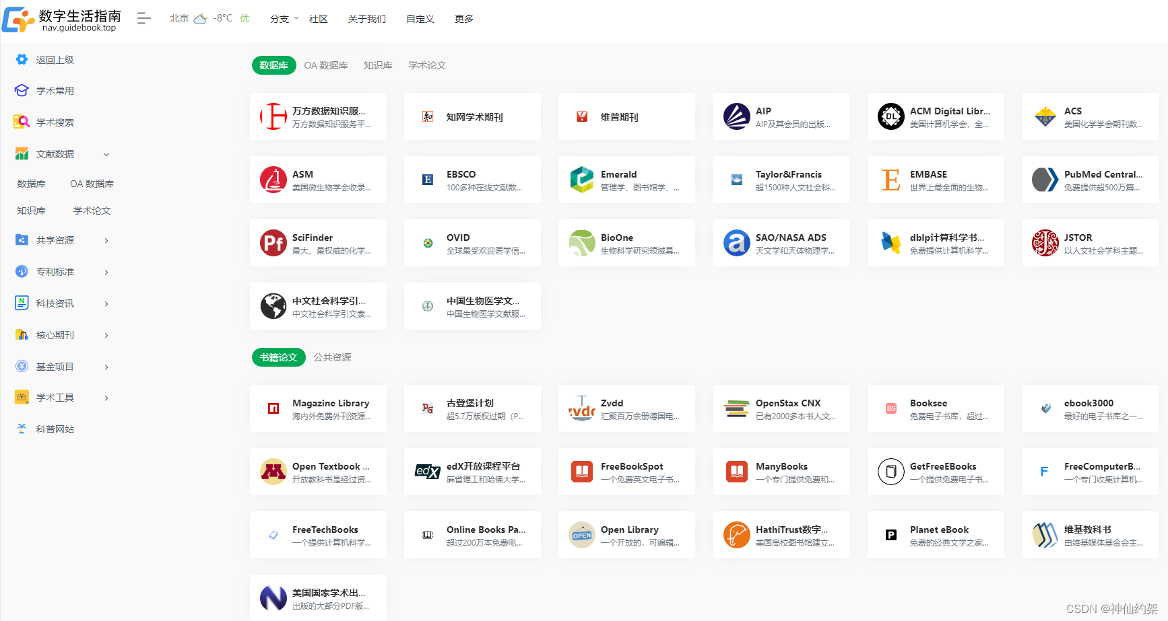Select OA 数据库 in sidebar submenu
Viewport: 1168px width, 621px height.
pos(92,184)
